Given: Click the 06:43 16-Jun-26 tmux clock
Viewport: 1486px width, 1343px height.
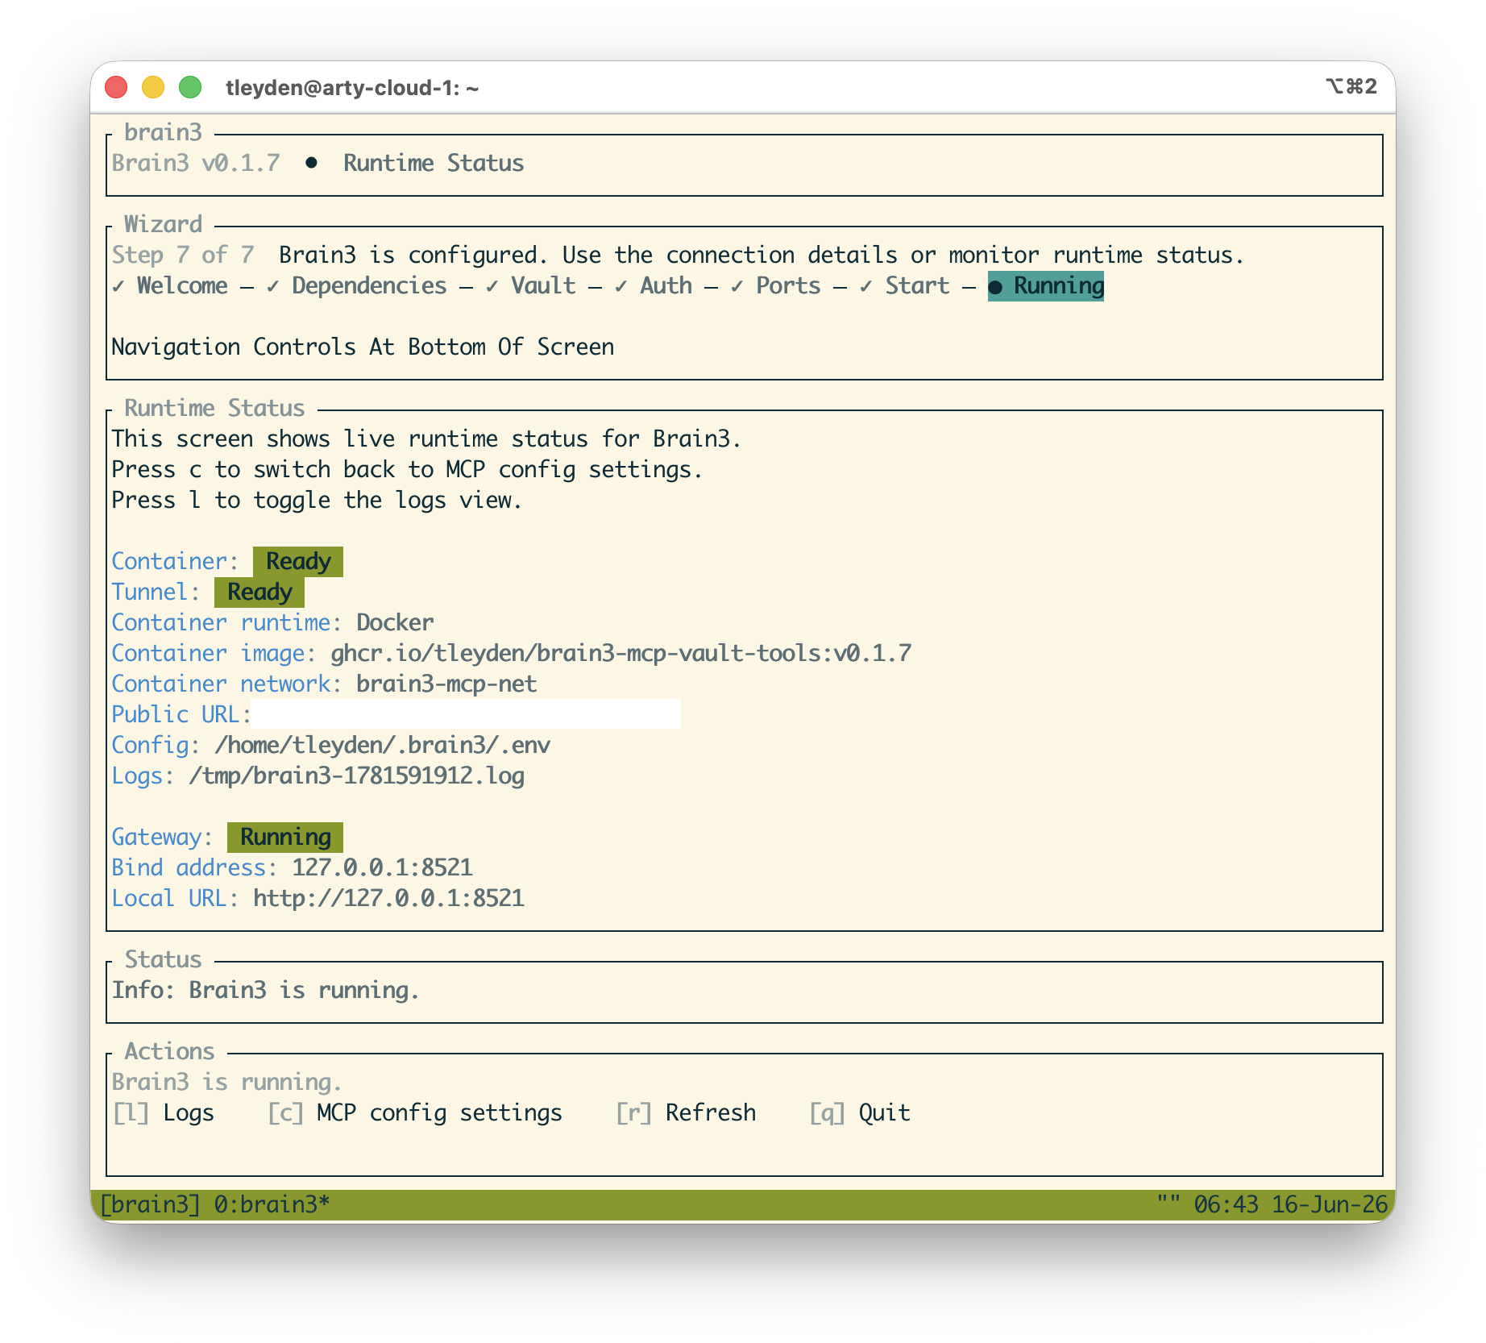Looking at the screenshot, I should point(1291,1204).
